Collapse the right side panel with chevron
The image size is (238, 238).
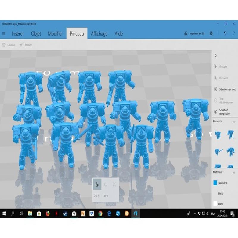click(x=216, y=56)
